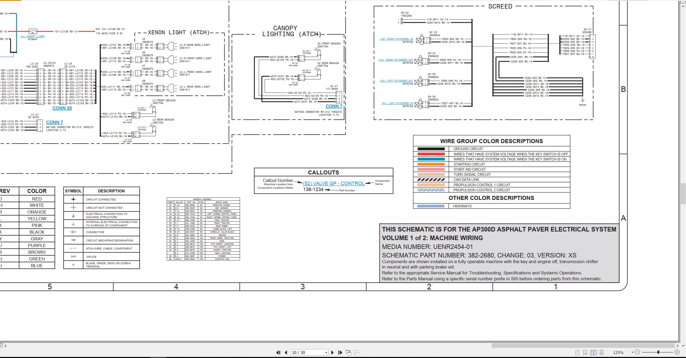Image resolution: width=686 pixels, height=358 pixels.
Task: Switch to continuous page layout
Action: (x=585, y=353)
